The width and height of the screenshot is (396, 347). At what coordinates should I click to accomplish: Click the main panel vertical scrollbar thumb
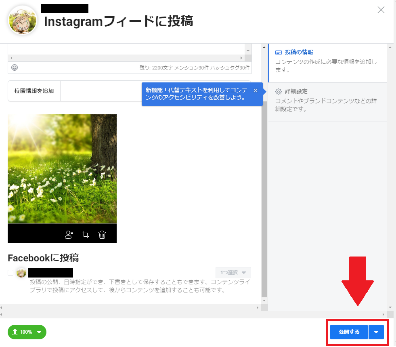tap(264, 200)
